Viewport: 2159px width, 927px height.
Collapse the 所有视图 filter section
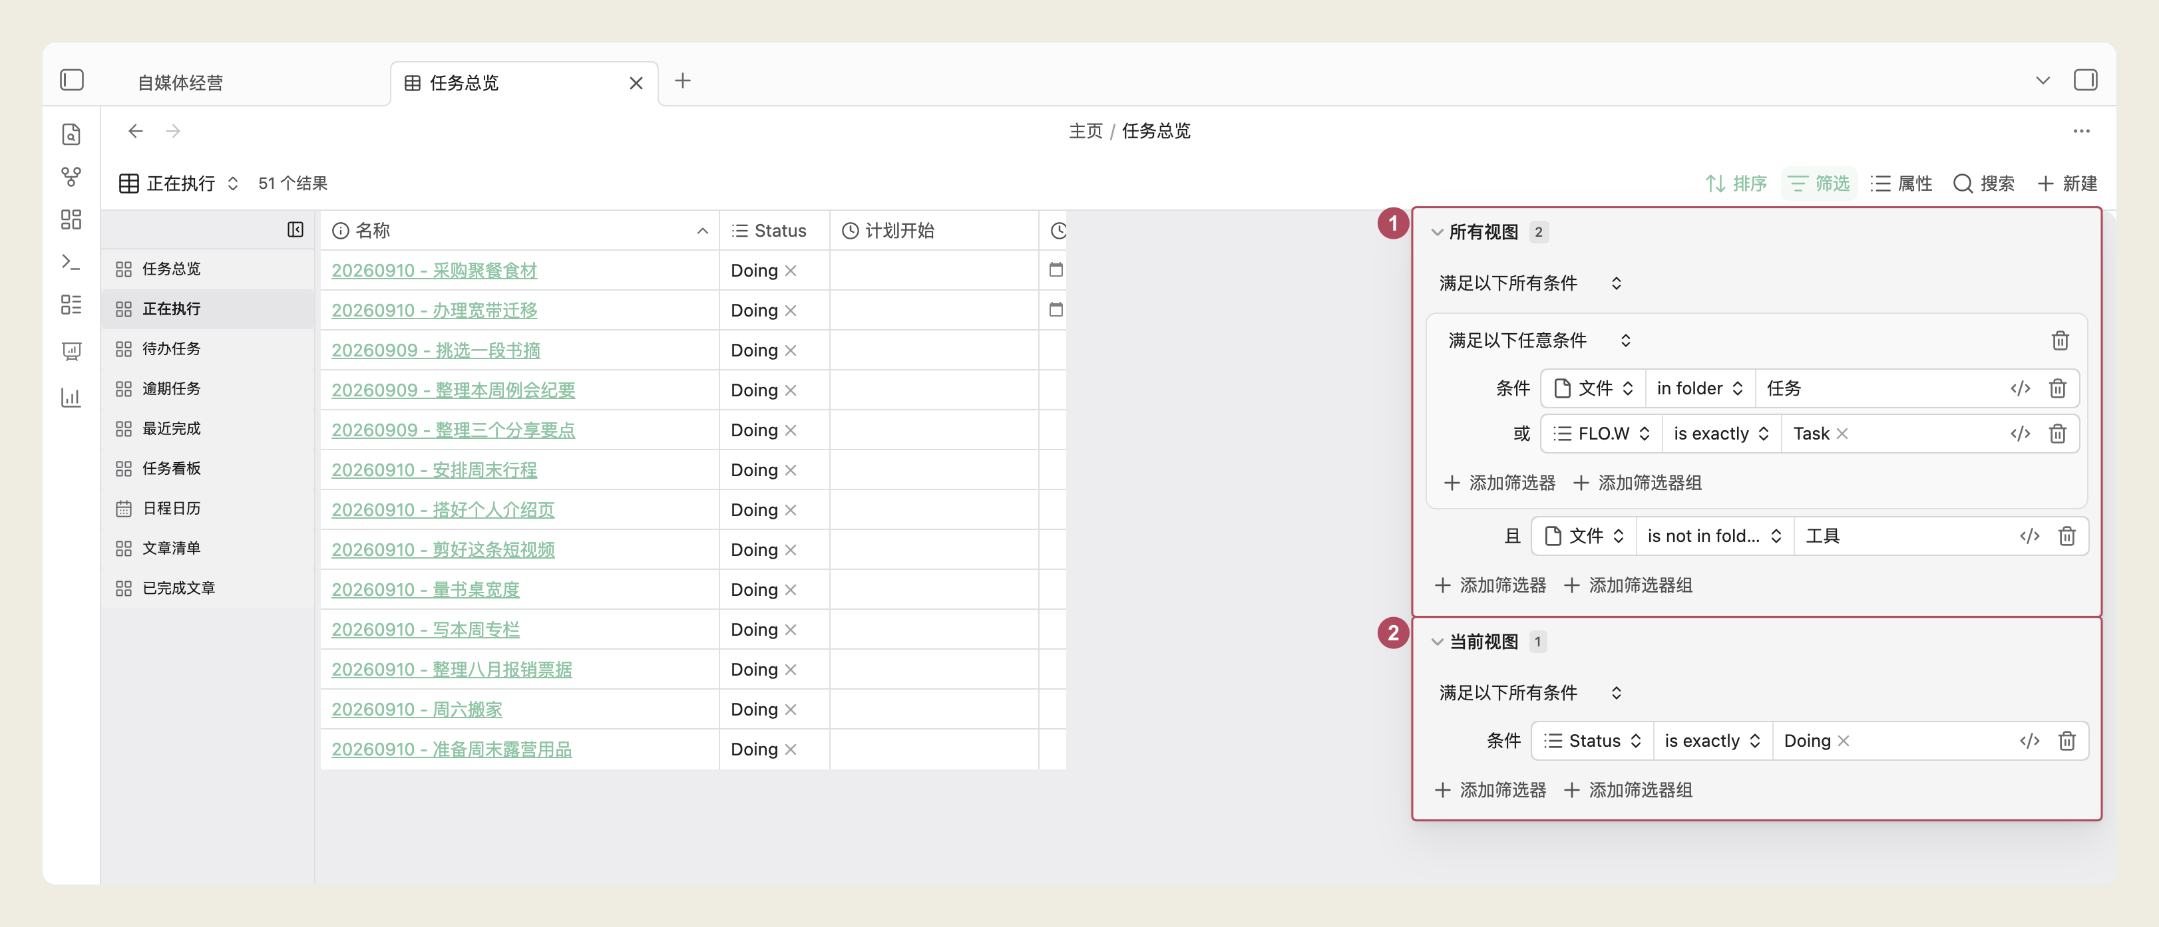[1438, 232]
